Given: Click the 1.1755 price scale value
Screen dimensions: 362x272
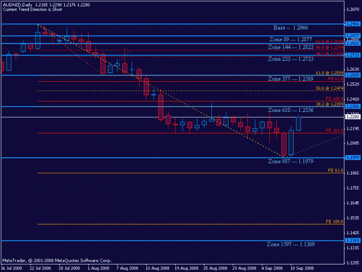Looking at the screenshot, I should click(353, 188).
